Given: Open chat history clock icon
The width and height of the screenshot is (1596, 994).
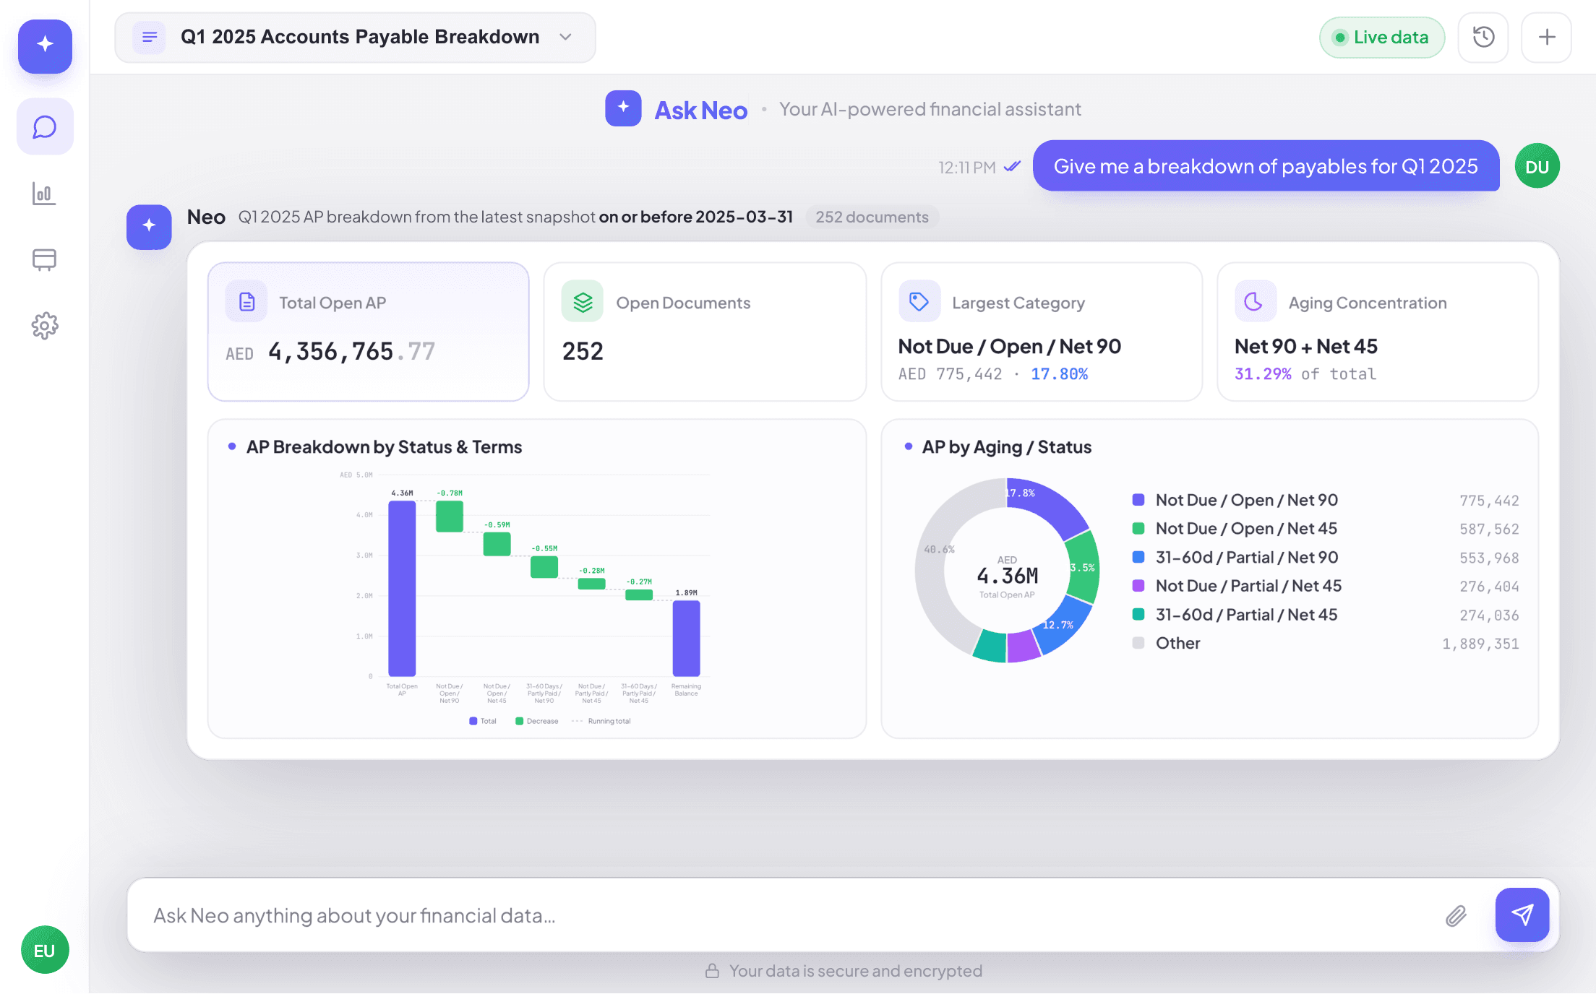Looking at the screenshot, I should 1483,37.
